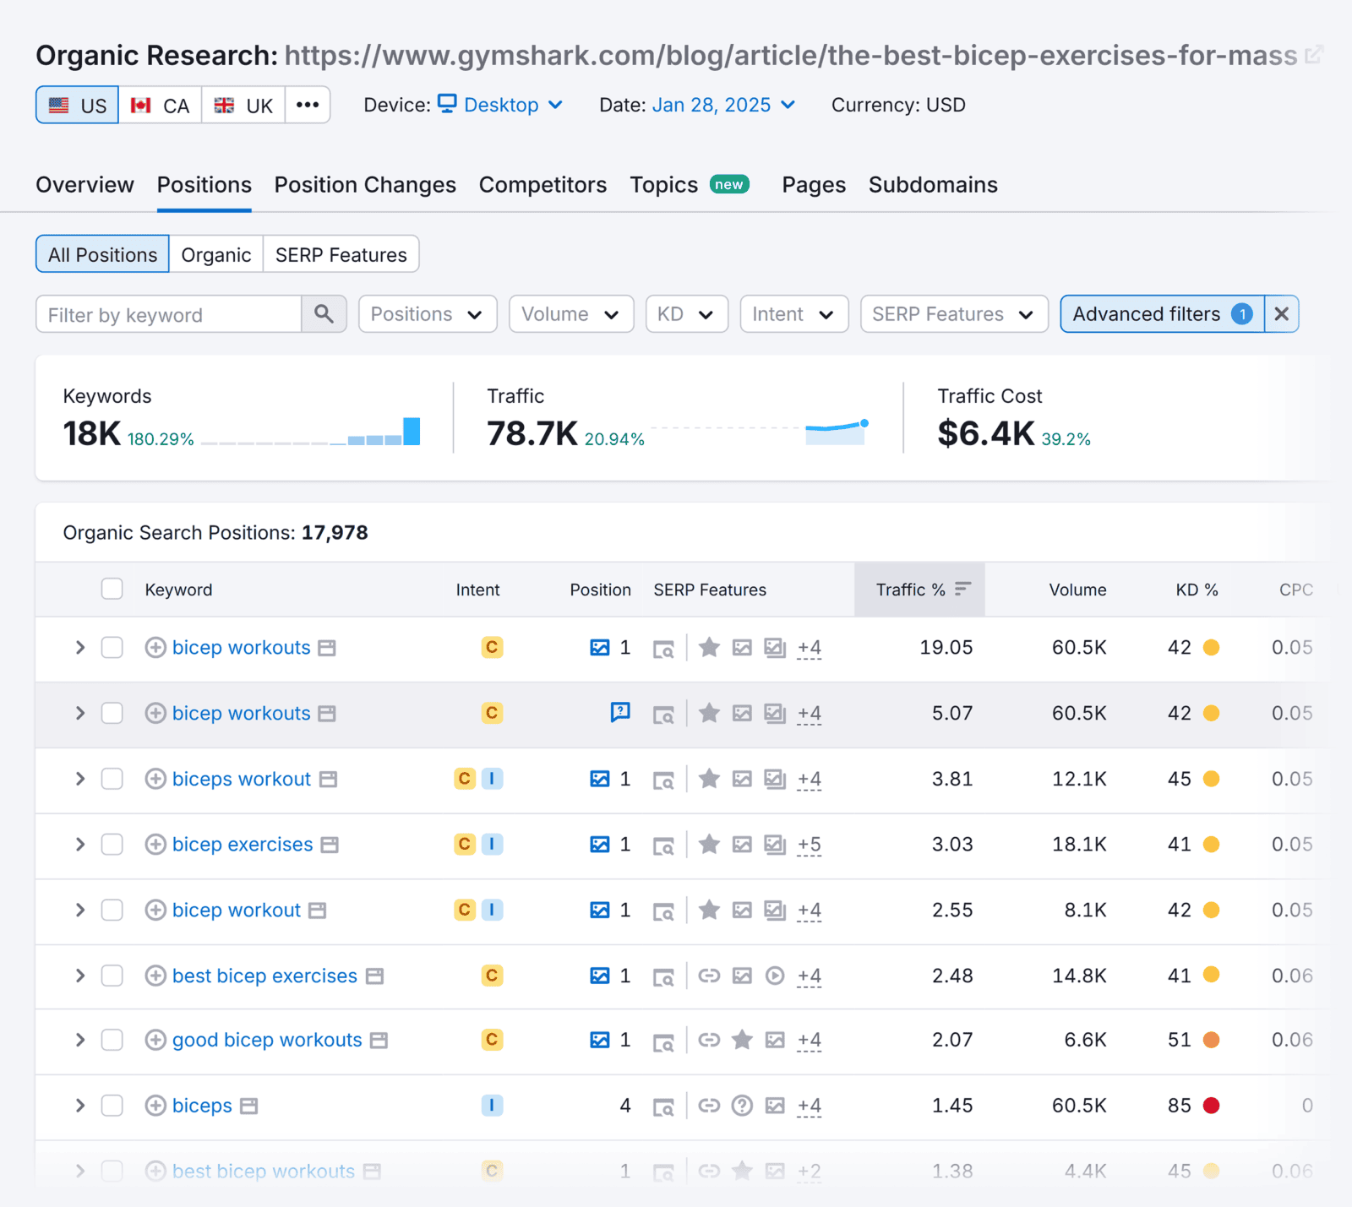The image size is (1352, 1207).
Task: Click the FAQ question icon for 'biceps'
Action: point(742,1105)
